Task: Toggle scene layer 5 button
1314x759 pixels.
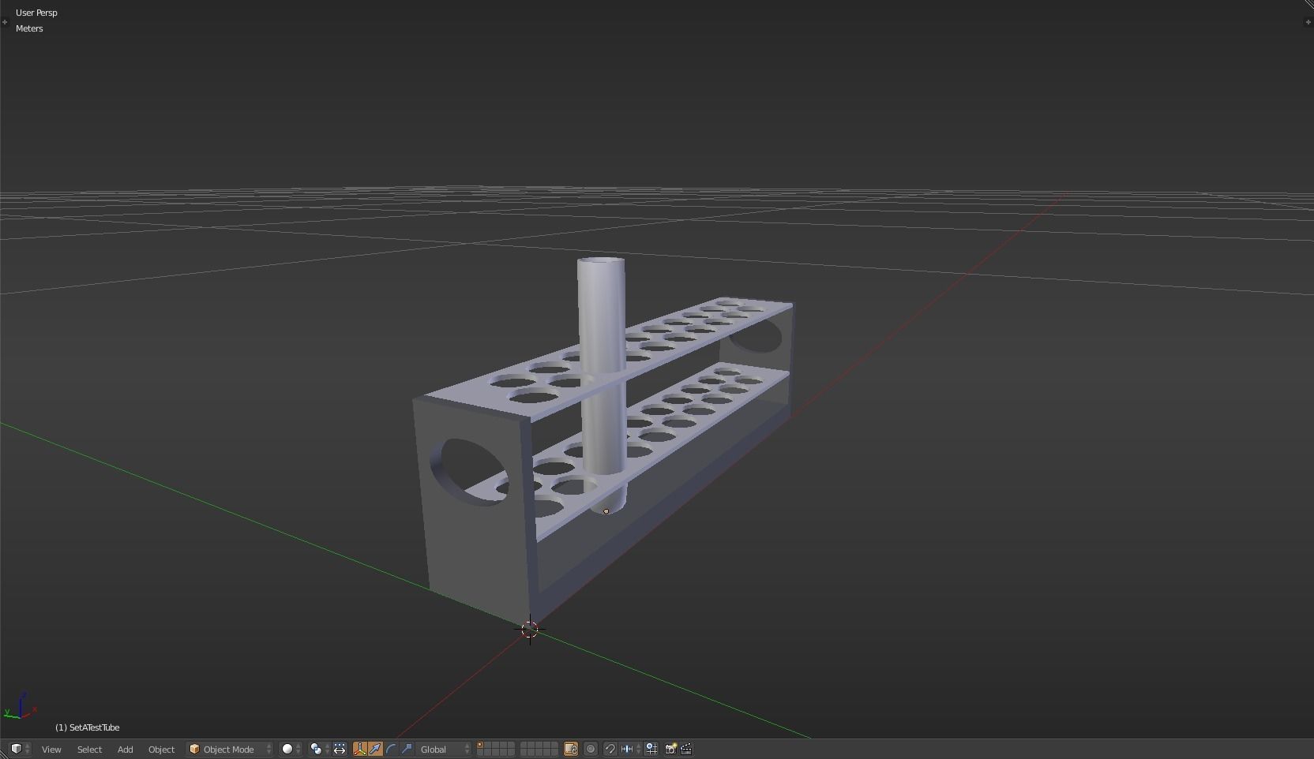Action: coord(510,745)
